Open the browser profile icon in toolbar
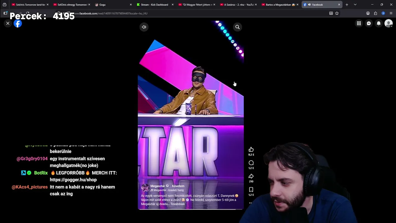The image size is (396, 223). click(x=368, y=13)
